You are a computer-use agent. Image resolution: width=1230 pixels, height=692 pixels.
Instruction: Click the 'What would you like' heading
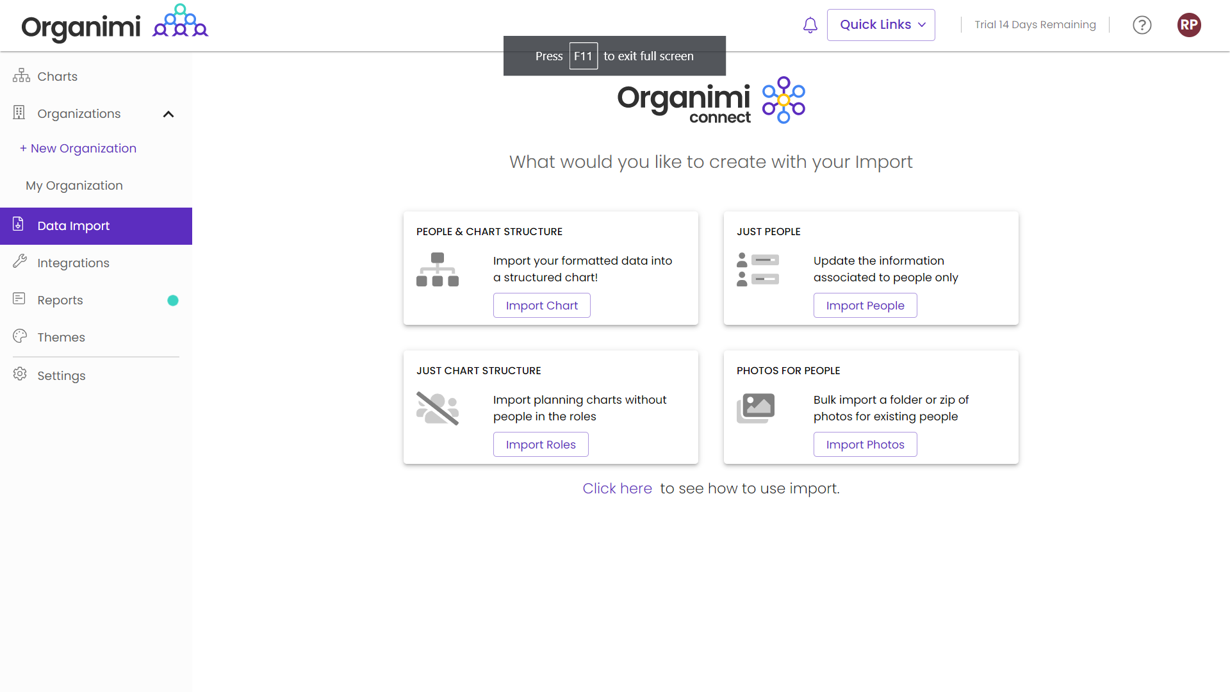[x=711, y=162]
